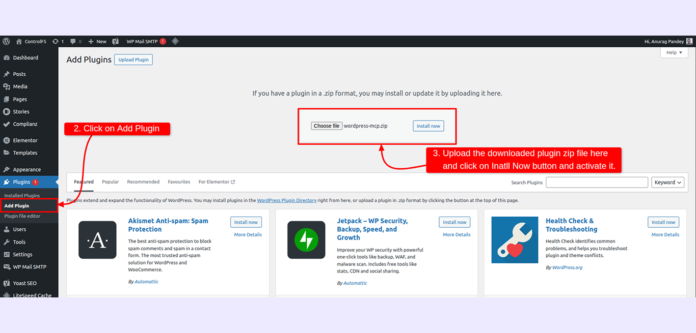Switch to the Popular tab
The height and width of the screenshot is (333, 696).
(110, 181)
